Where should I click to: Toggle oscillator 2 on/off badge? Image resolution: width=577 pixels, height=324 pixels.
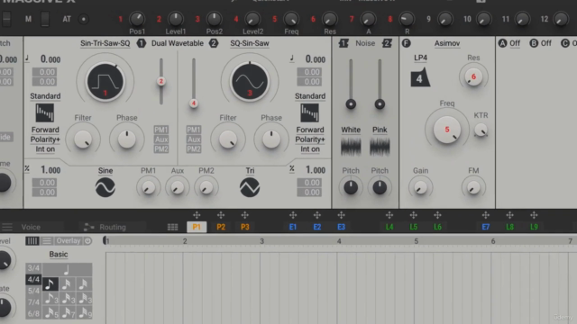[x=214, y=43]
